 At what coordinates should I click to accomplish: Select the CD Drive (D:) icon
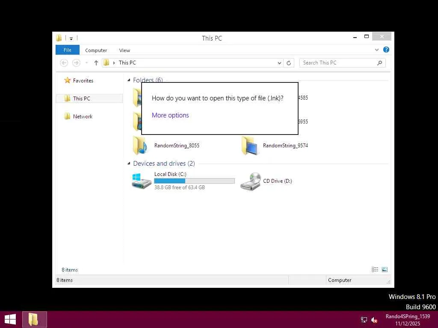[x=251, y=181]
